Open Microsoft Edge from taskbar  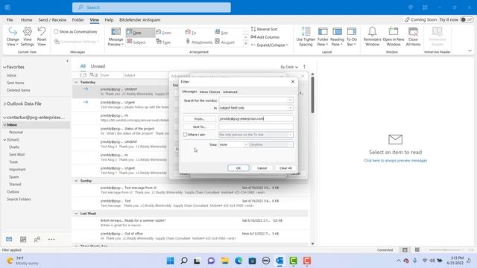pos(238,261)
